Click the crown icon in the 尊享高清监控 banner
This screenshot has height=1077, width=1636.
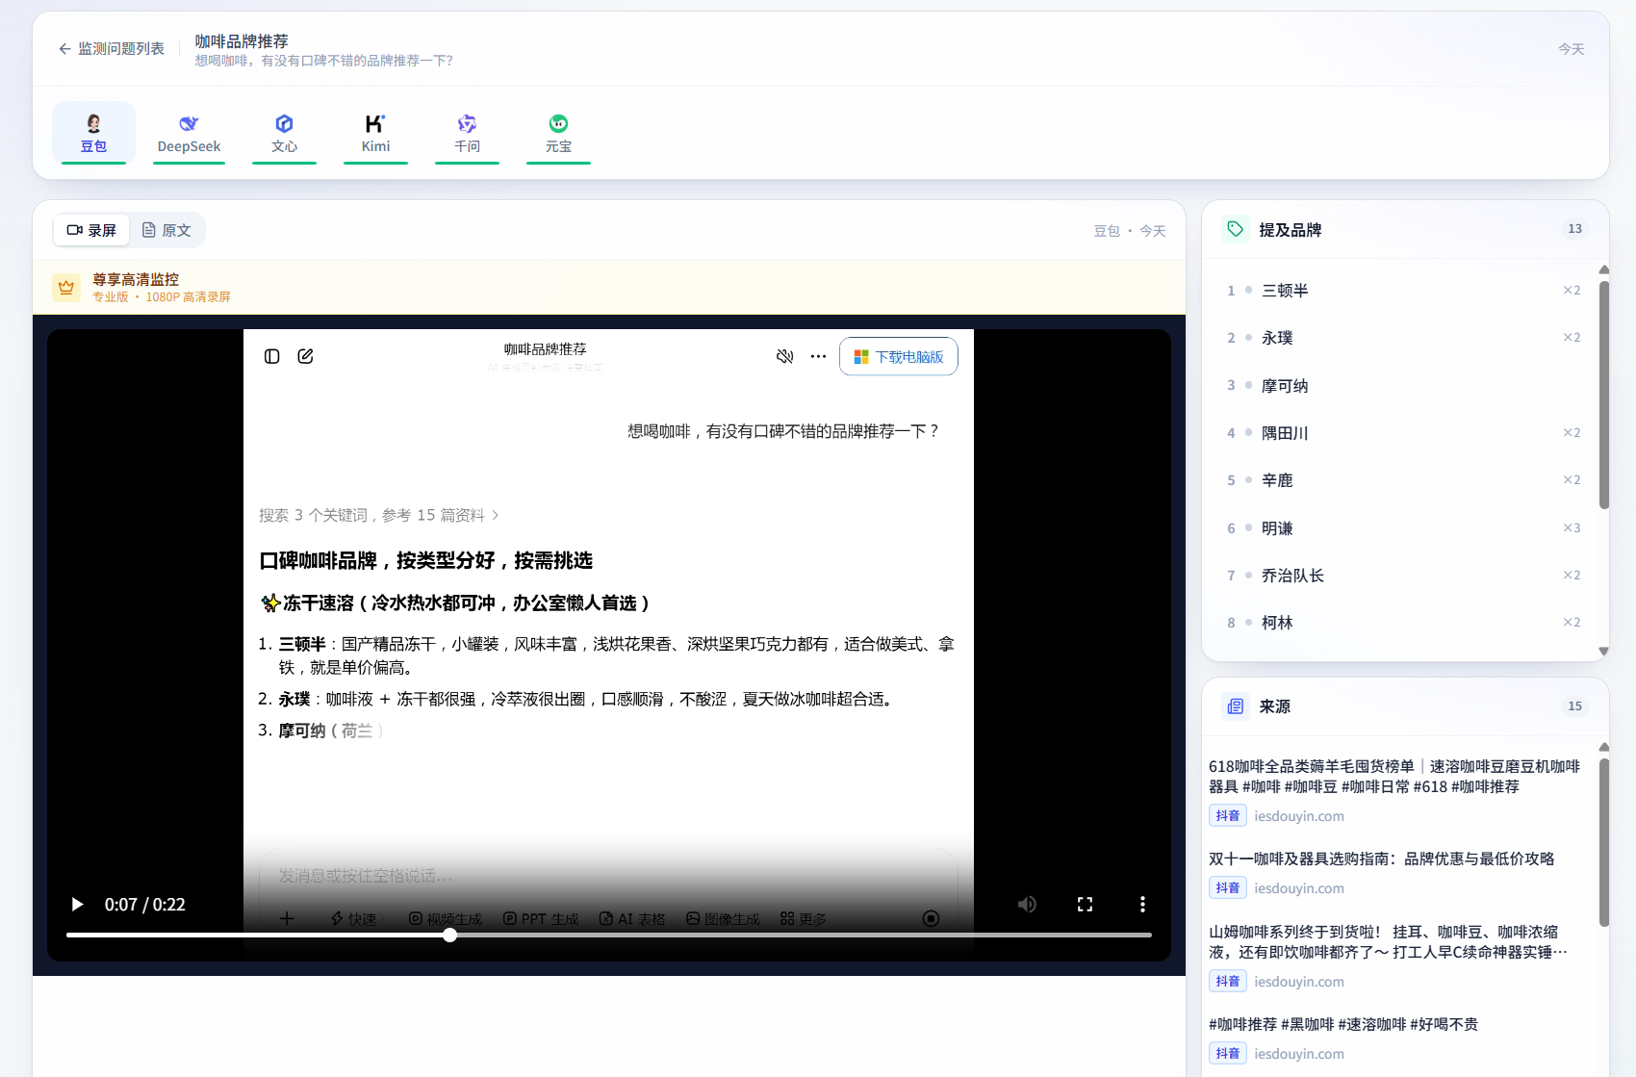point(66,287)
